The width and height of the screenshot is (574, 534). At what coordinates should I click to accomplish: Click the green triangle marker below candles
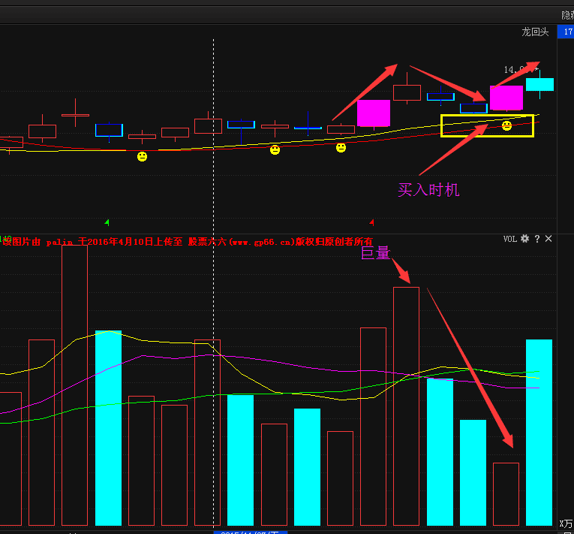[x=107, y=222]
